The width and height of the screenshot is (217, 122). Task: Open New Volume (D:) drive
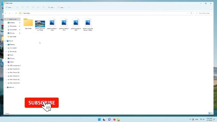14,69
